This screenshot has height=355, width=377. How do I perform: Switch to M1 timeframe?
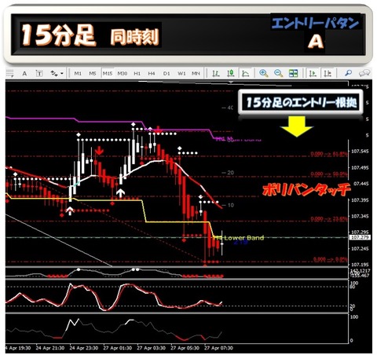pyautogui.click(x=78, y=74)
